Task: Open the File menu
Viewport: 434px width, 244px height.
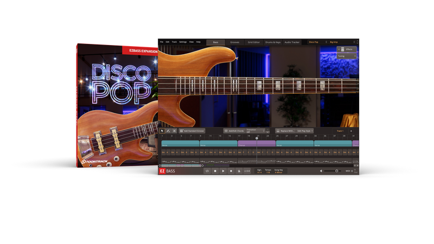Action: 162,42
